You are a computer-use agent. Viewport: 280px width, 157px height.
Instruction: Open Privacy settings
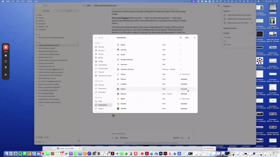point(101,54)
